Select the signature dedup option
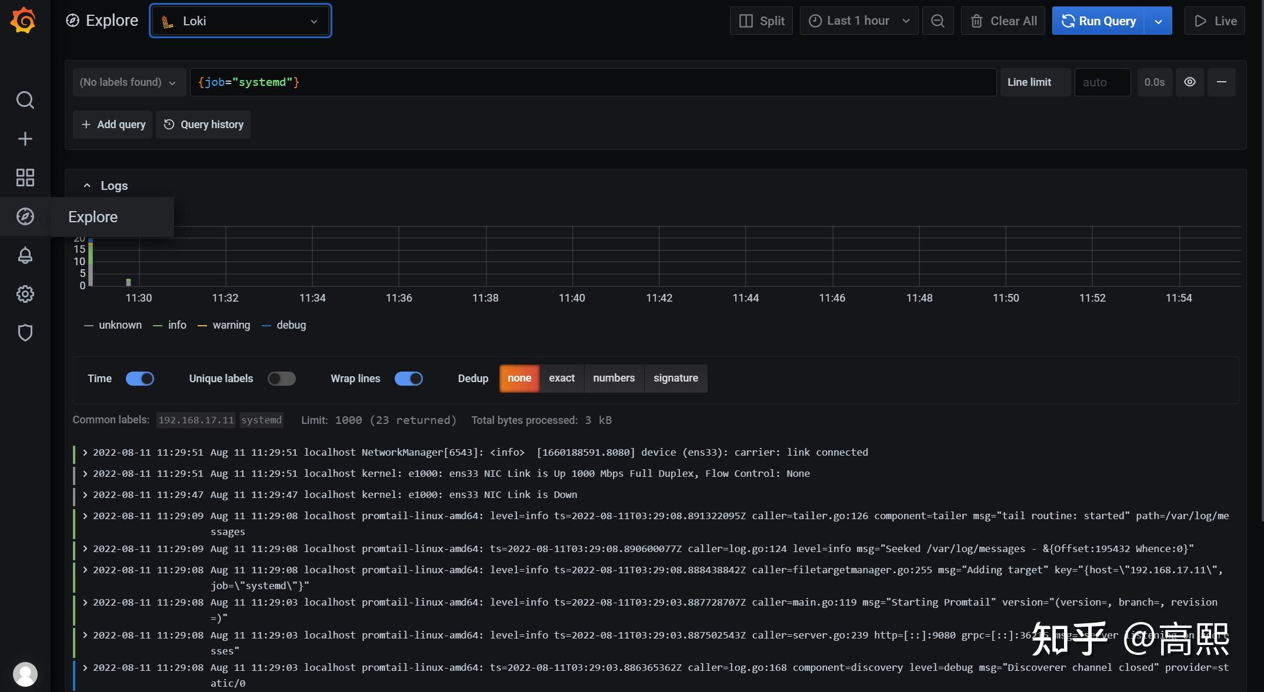The image size is (1264, 692). pos(675,378)
